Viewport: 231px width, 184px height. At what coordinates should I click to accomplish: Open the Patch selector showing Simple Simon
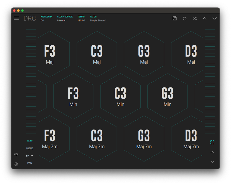98,21
